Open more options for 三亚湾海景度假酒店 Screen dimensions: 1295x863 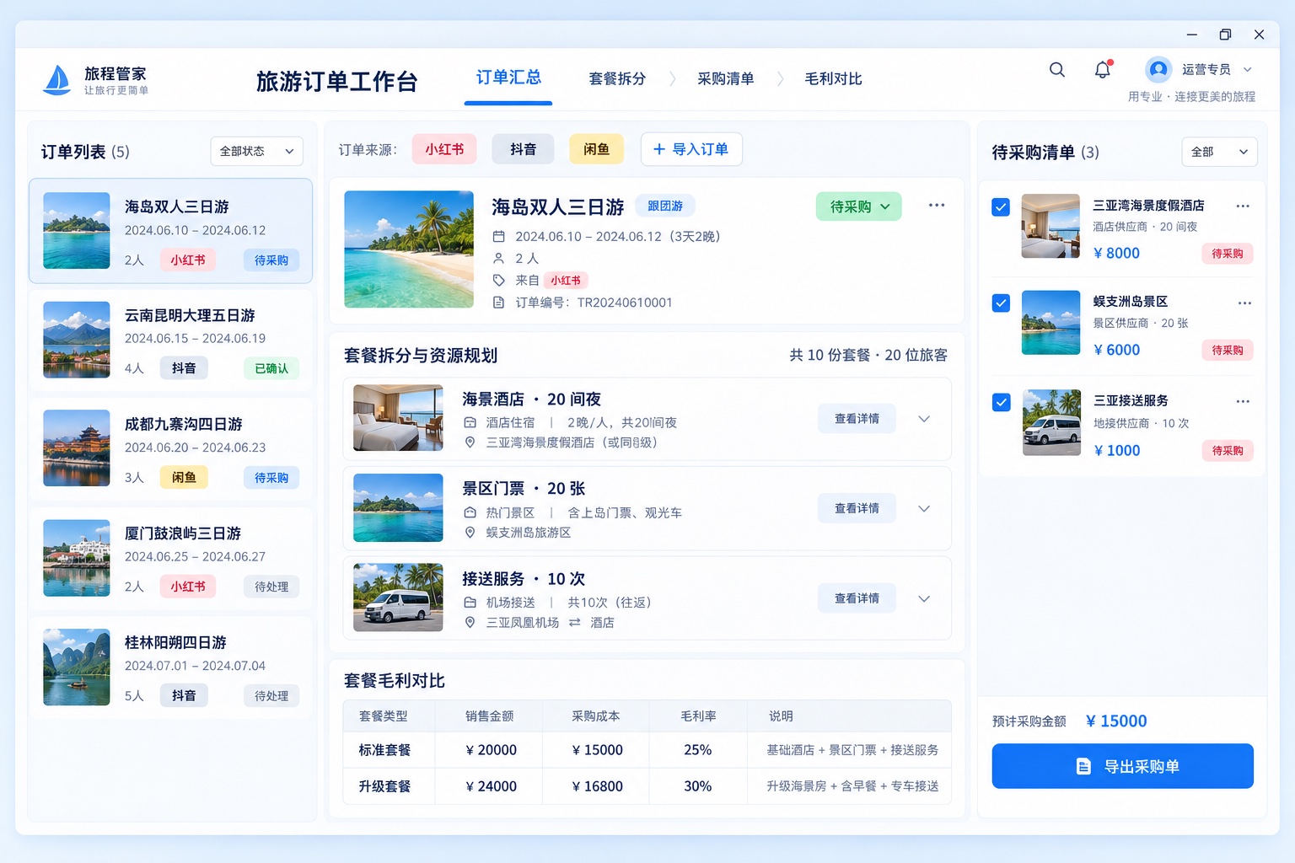(1243, 206)
